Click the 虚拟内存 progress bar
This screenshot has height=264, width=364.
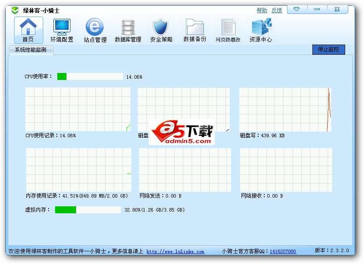click(x=88, y=210)
